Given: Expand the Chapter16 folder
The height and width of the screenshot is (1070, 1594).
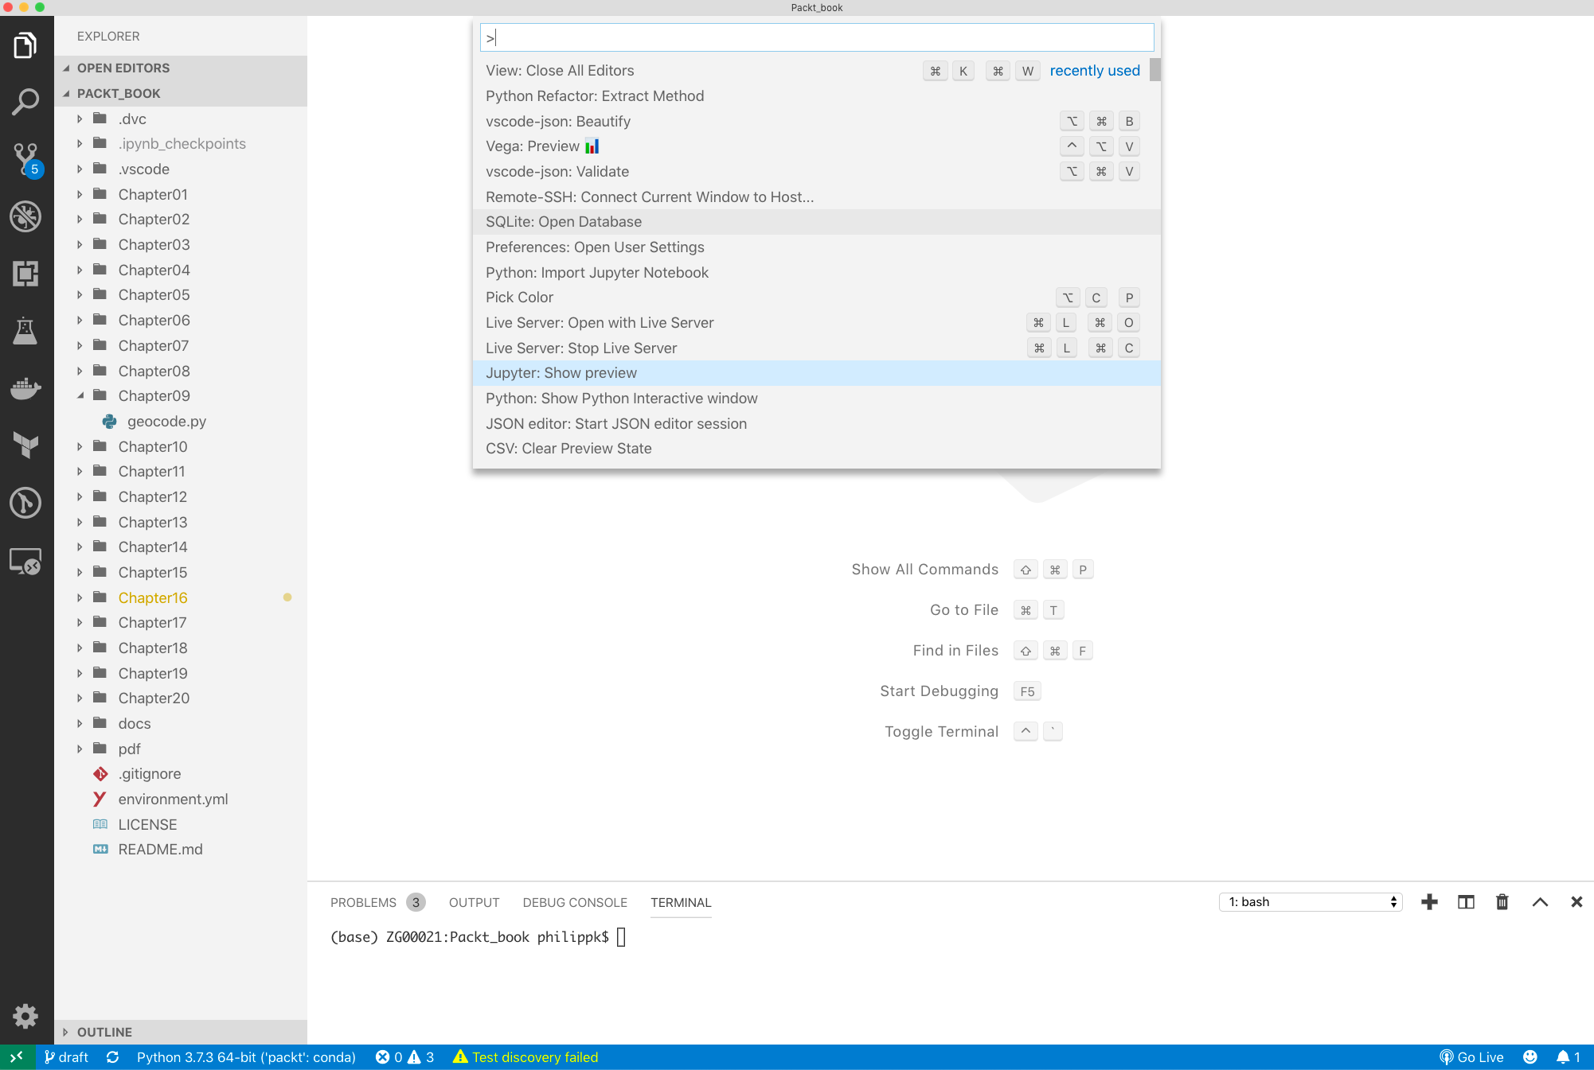Looking at the screenshot, I should click(153, 597).
